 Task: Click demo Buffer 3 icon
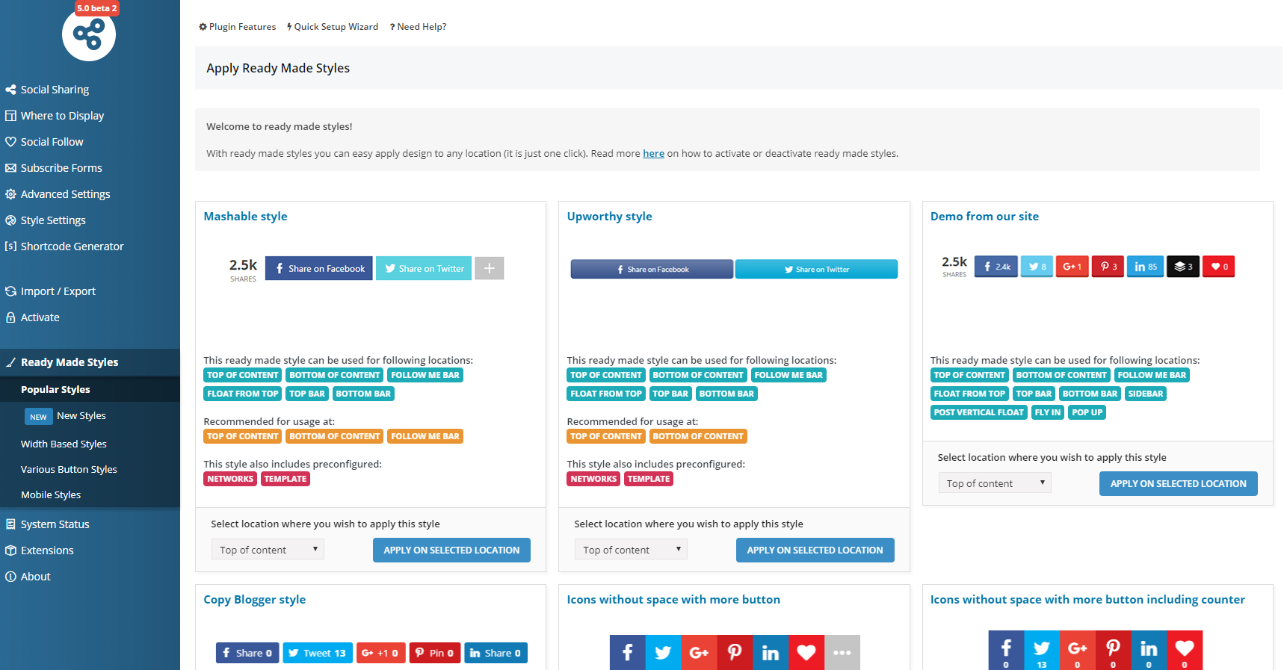click(x=1183, y=267)
